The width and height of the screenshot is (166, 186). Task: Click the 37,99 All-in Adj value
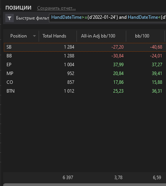(118, 65)
